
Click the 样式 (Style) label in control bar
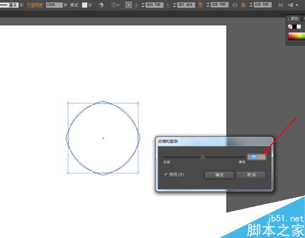pos(74,5)
